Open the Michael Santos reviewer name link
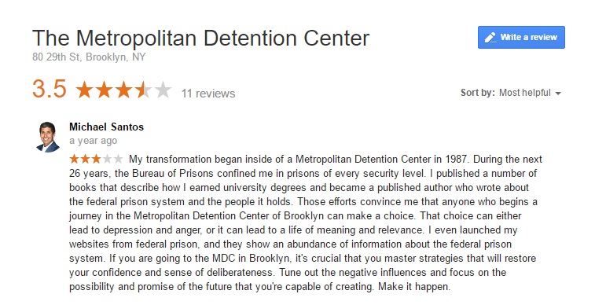The width and height of the screenshot is (595, 305). (106, 127)
